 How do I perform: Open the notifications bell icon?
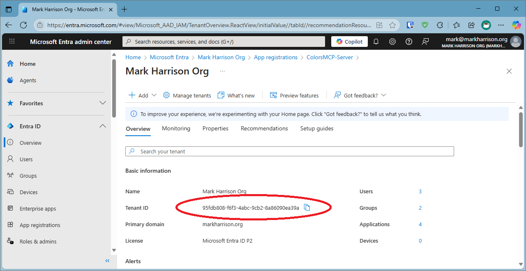376,42
